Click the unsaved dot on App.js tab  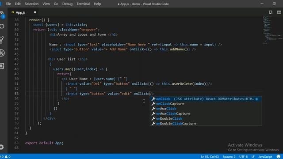point(35,12)
